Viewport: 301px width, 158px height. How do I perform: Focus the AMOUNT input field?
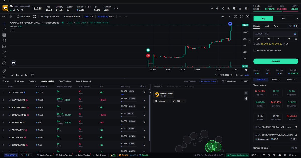click(x=276, y=34)
